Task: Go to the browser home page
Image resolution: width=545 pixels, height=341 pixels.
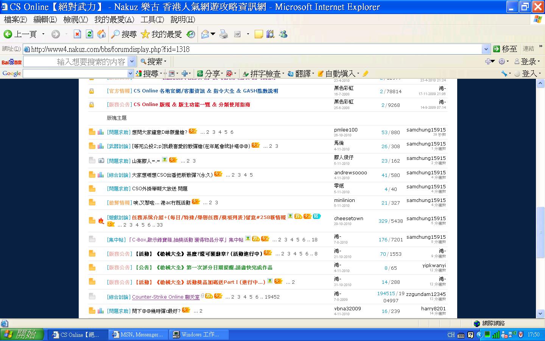Action: (x=101, y=34)
